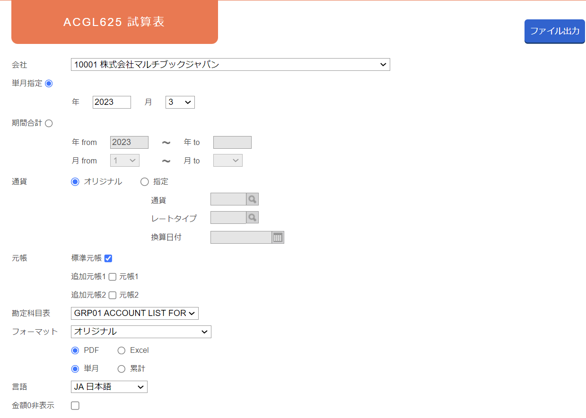The image size is (586, 418).
Task: Select the オリジナル currency radio button
Action: [x=75, y=182]
